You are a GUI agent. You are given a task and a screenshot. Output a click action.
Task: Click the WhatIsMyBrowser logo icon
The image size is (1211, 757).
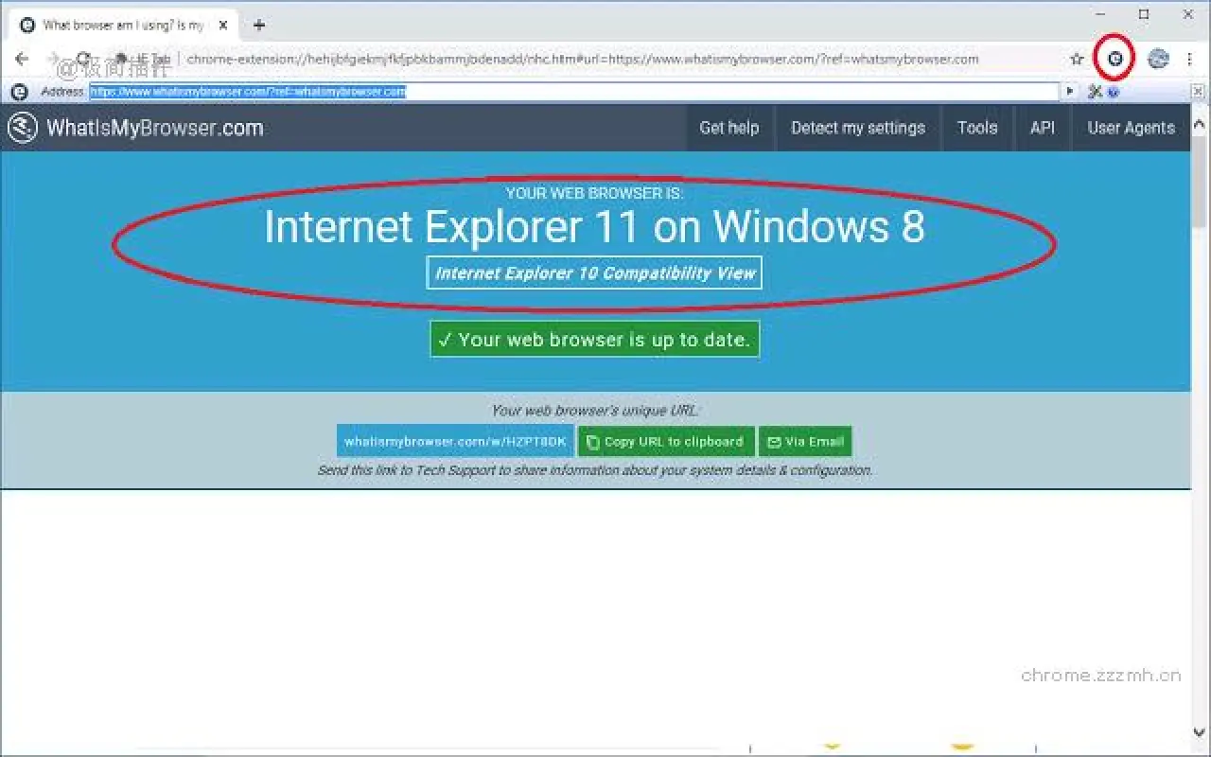[21, 127]
